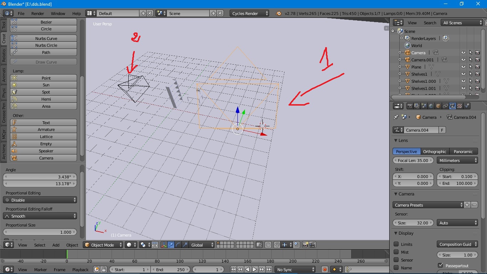Open the Object Mode dropdown

click(103, 245)
